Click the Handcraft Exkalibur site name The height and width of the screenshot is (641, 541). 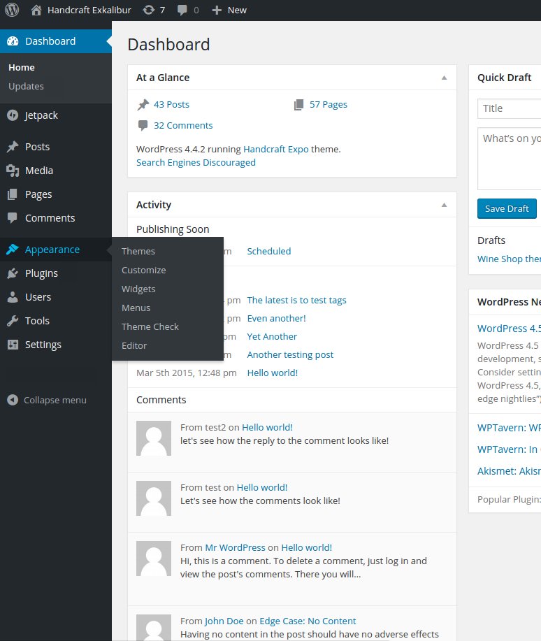click(89, 10)
